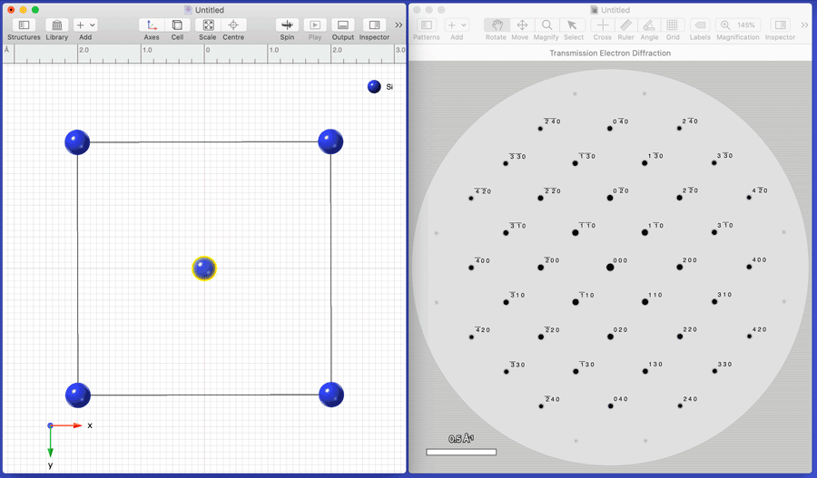Select the central Si atom
The width and height of the screenshot is (817, 478).
(x=204, y=268)
